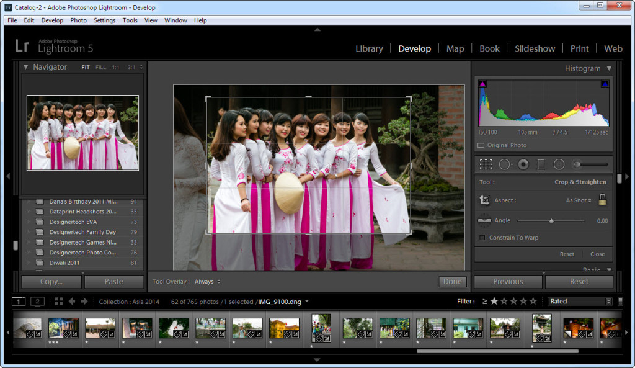Enable the Constrain To Warp checkbox
635x368 pixels.
coord(482,238)
